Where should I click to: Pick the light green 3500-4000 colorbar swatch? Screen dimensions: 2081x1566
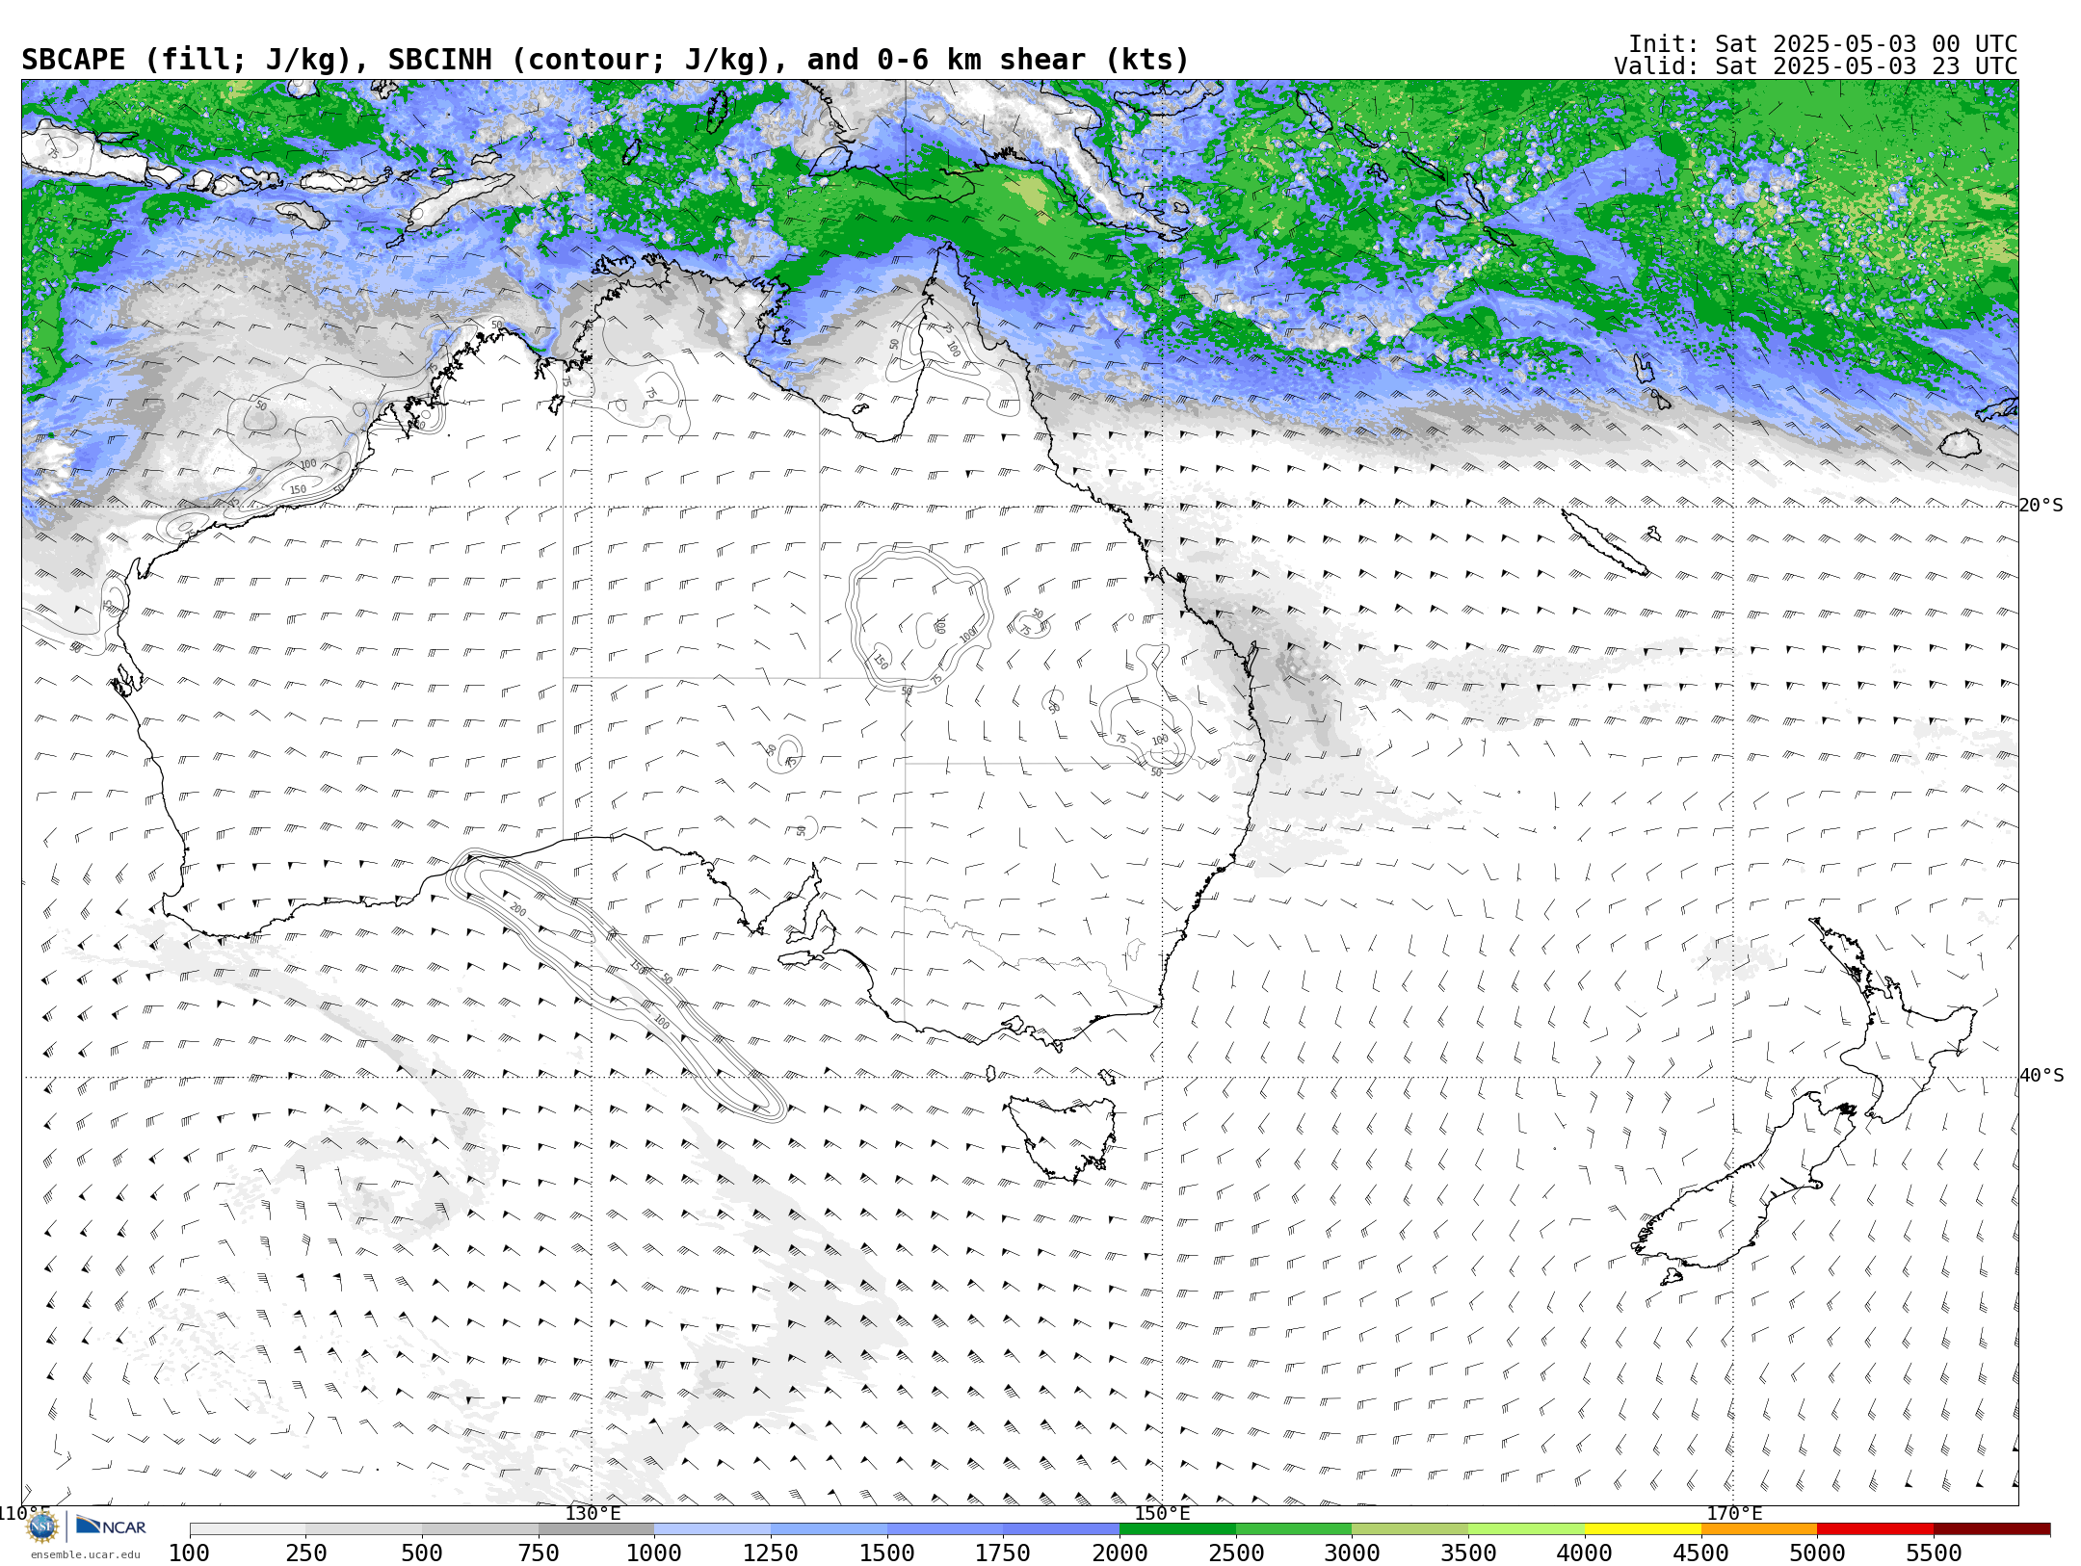[x=1526, y=1529]
